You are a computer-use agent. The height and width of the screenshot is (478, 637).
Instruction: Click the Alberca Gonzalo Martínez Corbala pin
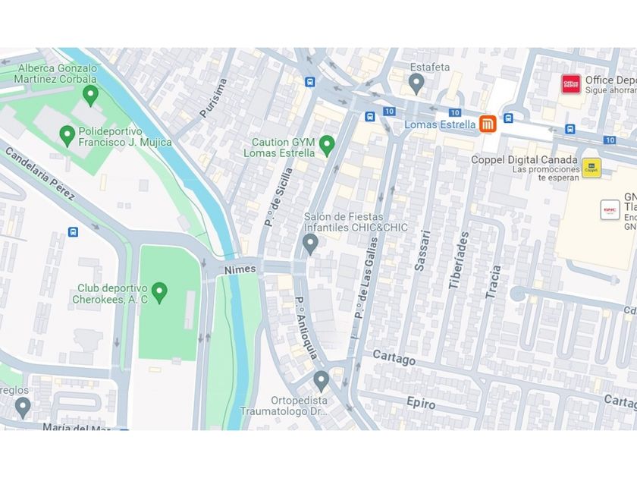coord(90,96)
